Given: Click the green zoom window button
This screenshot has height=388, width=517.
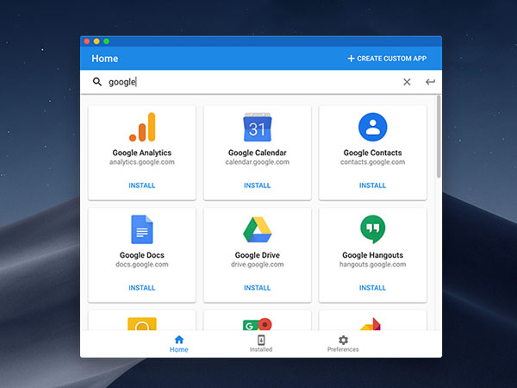Looking at the screenshot, I should click(107, 41).
